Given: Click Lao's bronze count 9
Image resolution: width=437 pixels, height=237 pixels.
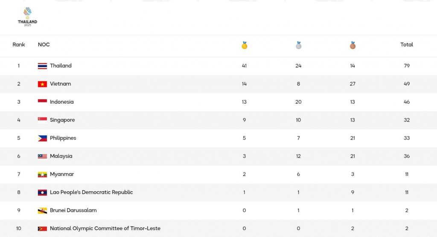Looking at the screenshot, I should tap(353, 193).
